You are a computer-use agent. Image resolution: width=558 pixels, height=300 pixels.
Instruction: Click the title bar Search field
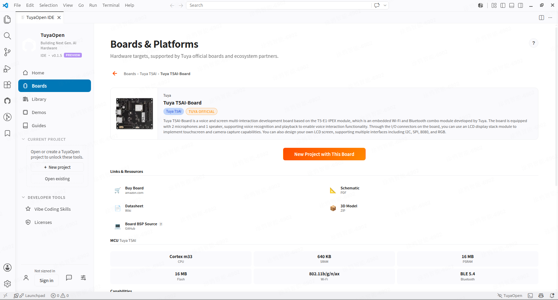click(x=279, y=5)
